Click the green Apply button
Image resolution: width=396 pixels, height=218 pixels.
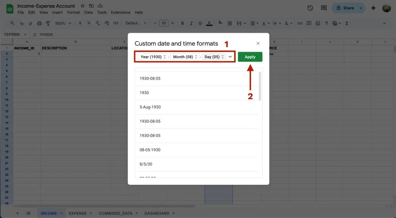tap(250, 57)
